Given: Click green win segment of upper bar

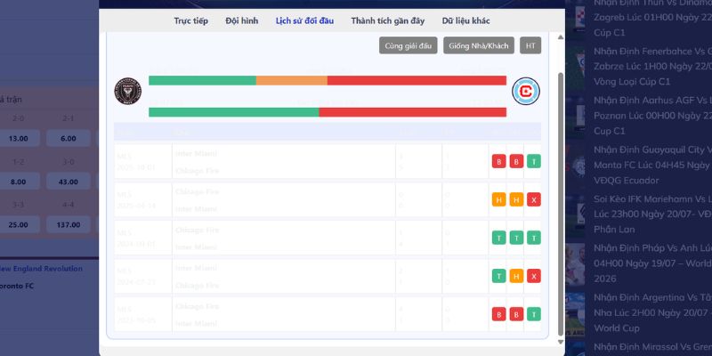Looking at the screenshot, I should (203, 80).
